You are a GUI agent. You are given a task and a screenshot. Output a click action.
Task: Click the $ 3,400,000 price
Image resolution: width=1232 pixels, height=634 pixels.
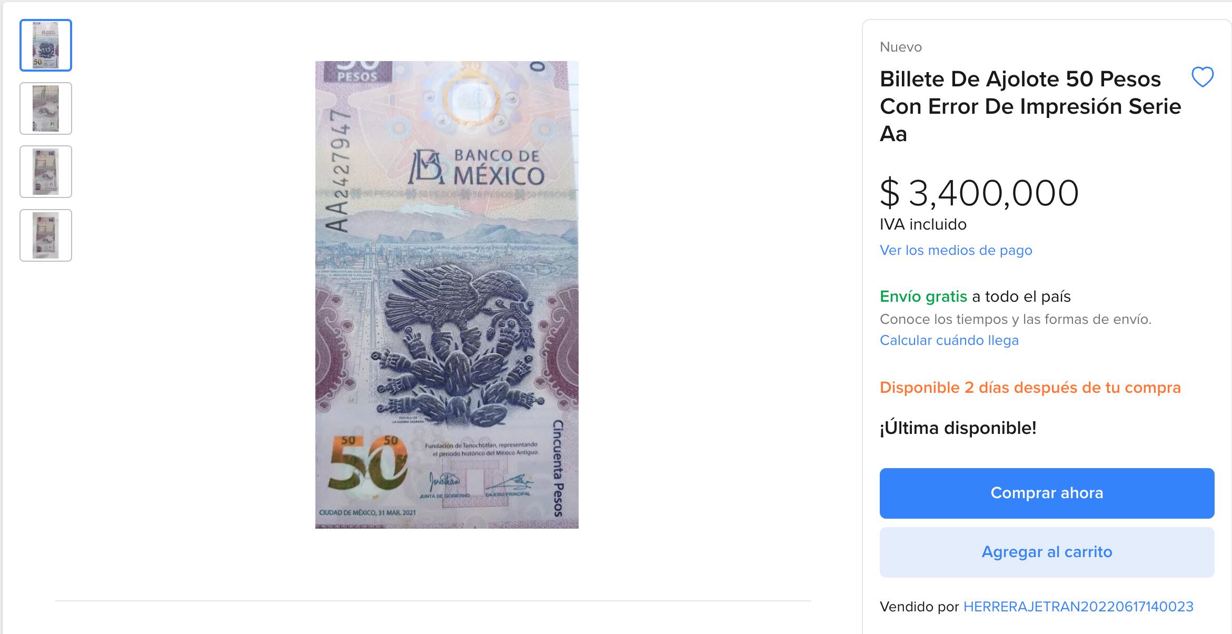click(x=979, y=193)
